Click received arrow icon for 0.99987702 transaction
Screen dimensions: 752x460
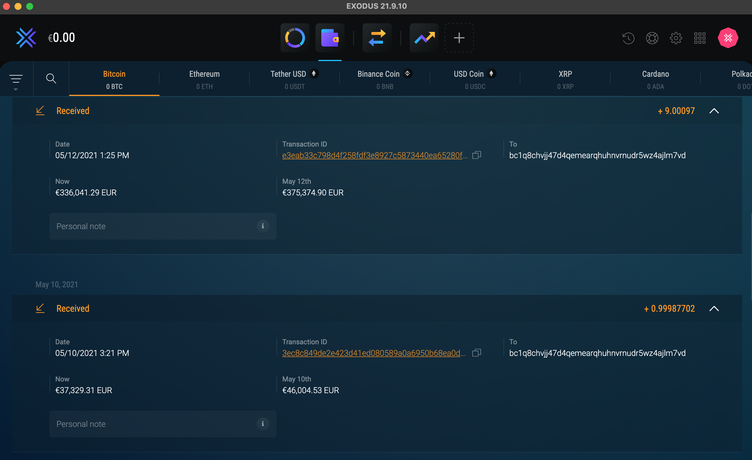click(40, 309)
